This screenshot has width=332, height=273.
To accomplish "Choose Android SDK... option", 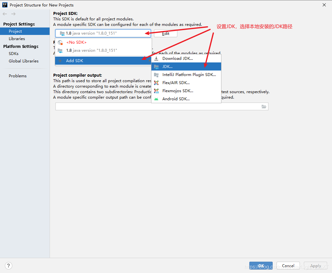I will click(x=186, y=99).
